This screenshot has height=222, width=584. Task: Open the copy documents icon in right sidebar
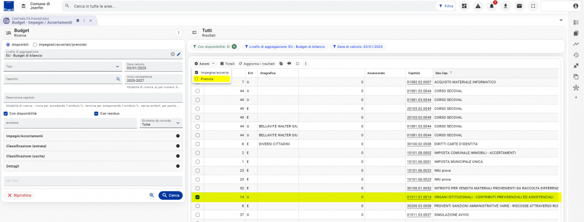pyautogui.click(x=576, y=77)
